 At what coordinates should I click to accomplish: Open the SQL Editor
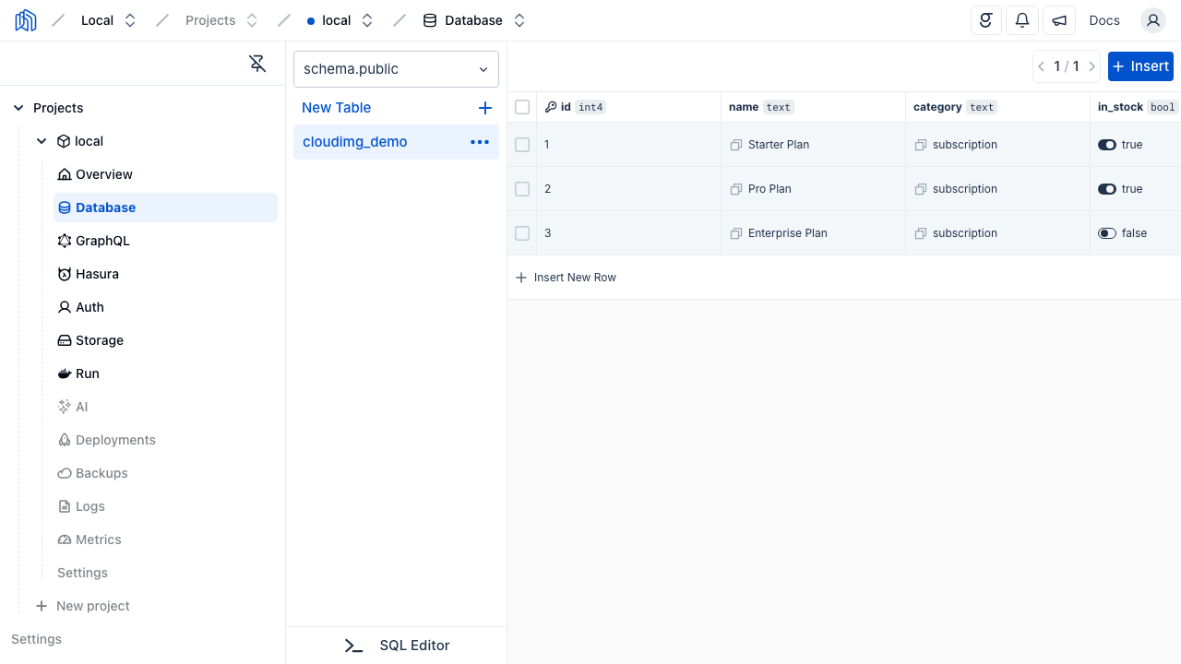[x=397, y=646]
